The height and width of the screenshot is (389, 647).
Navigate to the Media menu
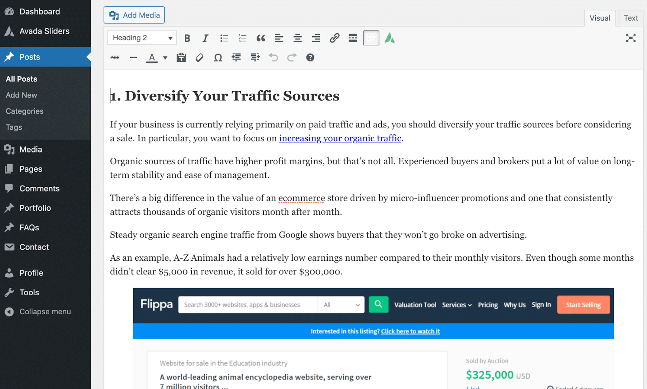click(x=30, y=149)
